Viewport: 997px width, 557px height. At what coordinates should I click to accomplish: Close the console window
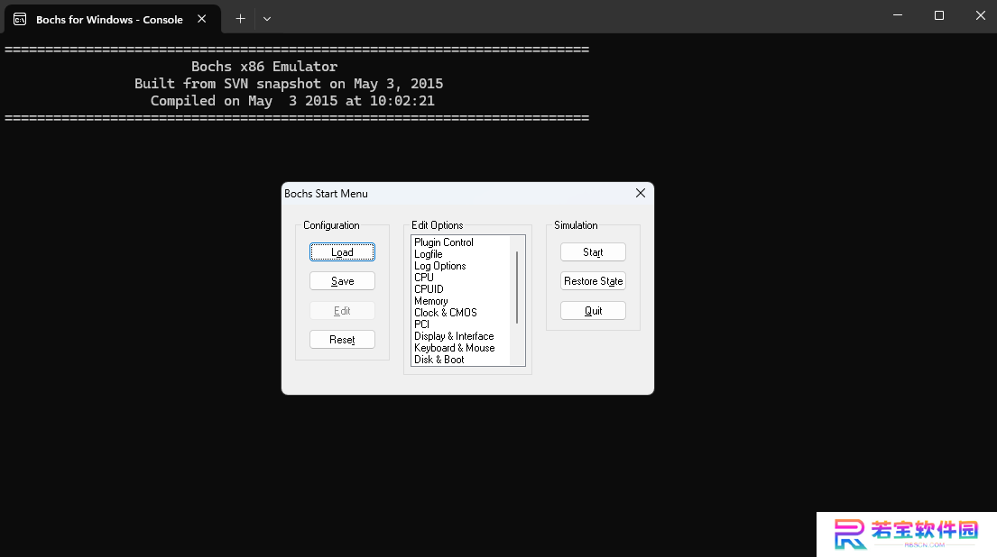tap(980, 15)
